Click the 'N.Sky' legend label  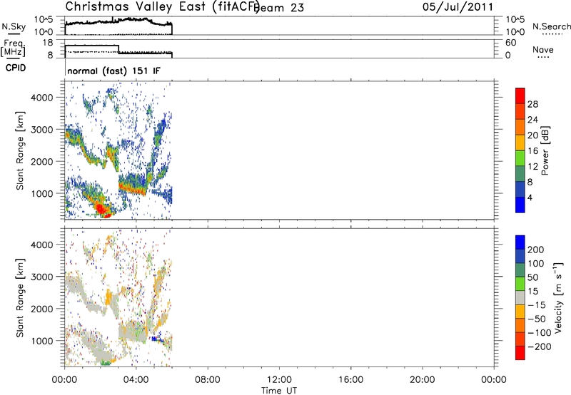pos(14,26)
